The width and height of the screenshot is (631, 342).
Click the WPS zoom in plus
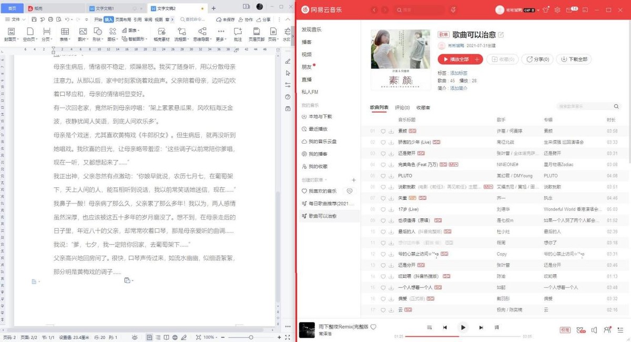279,337
